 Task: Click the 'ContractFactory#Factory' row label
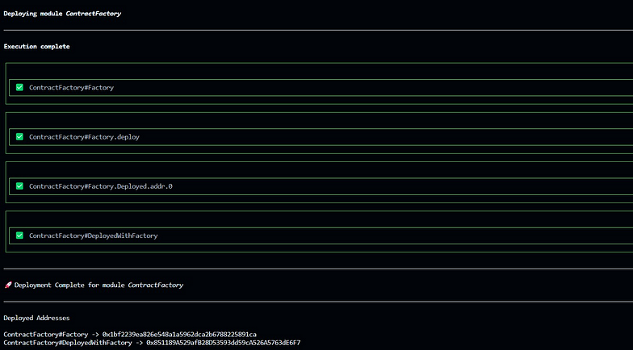click(x=71, y=87)
